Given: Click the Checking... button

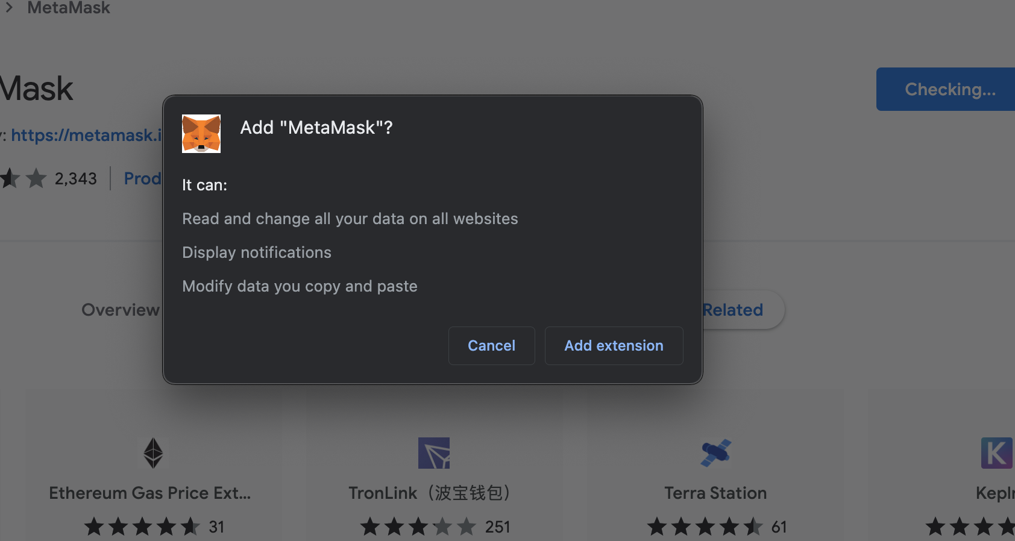Looking at the screenshot, I should (946, 89).
